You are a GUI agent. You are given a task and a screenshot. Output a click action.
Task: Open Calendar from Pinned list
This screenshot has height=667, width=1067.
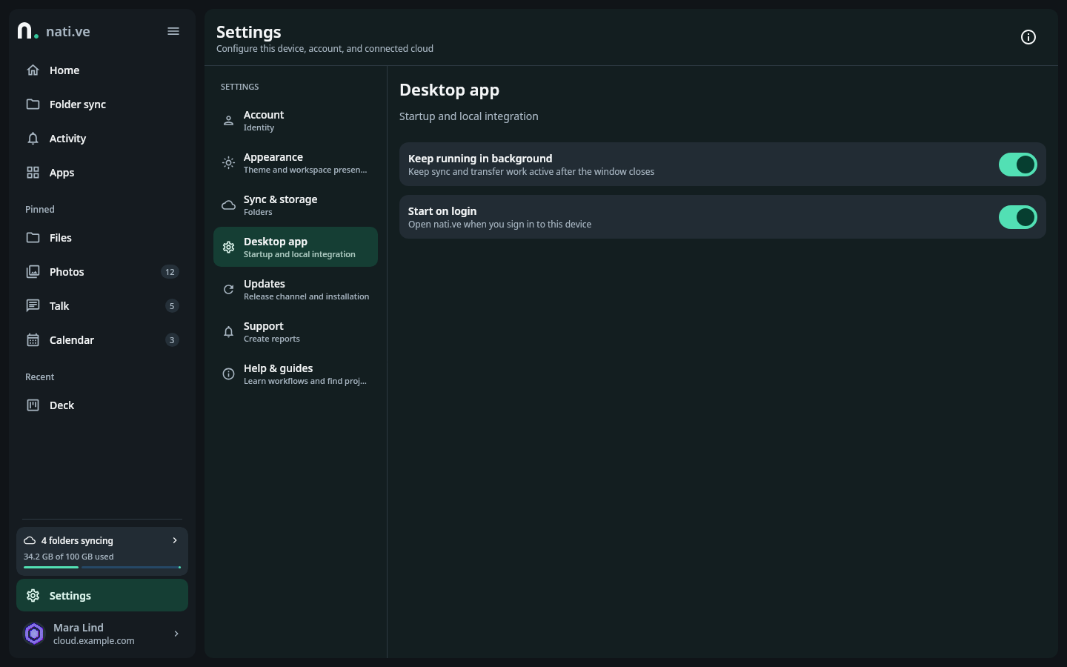pos(102,340)
